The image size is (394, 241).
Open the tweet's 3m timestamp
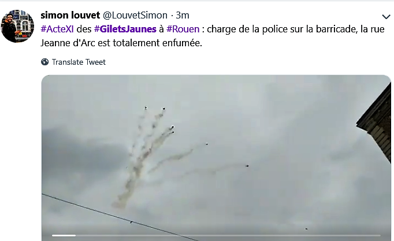pyautogui.click(x=183, y=15)
